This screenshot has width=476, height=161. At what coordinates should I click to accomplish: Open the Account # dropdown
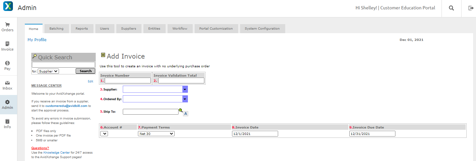pyautogui.click(x=104, y=134)
